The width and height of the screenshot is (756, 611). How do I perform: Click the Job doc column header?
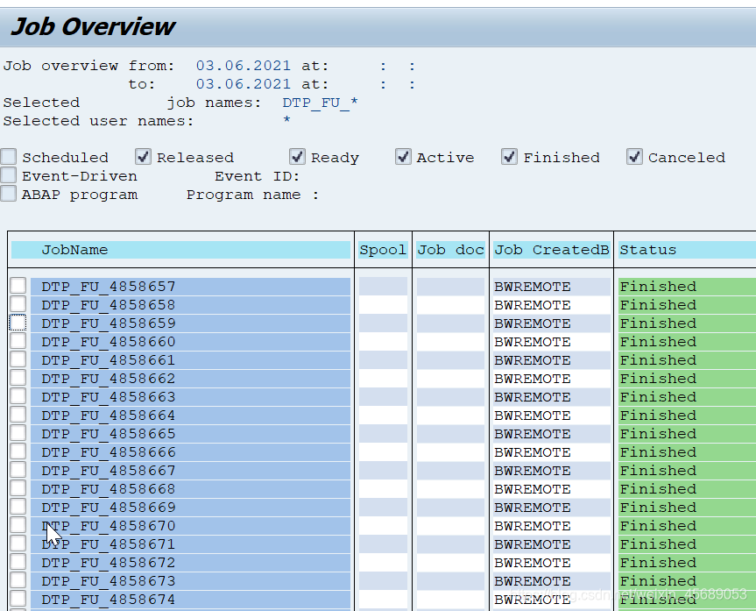pos(451,250)
